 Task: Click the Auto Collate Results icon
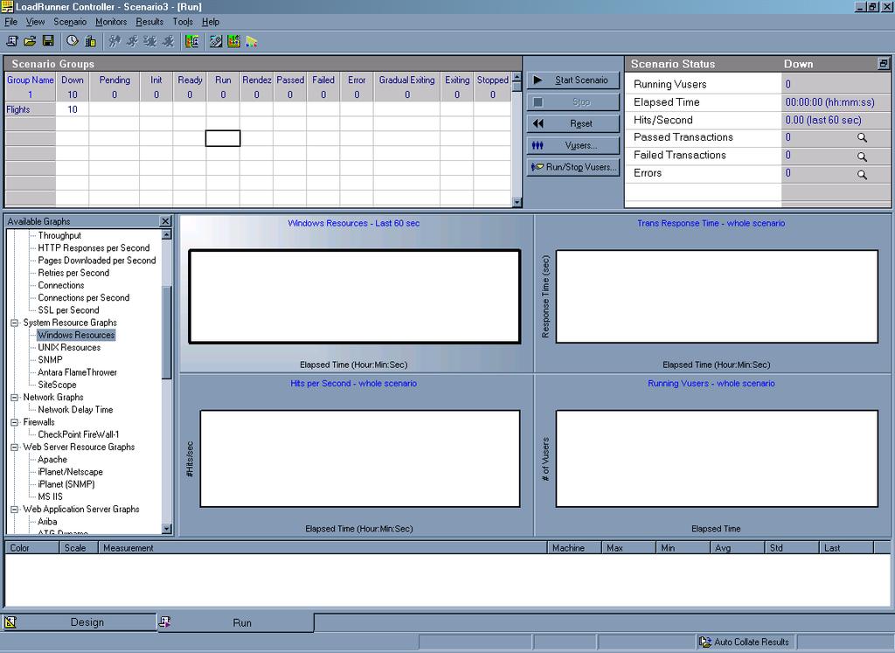click(705, 642)
